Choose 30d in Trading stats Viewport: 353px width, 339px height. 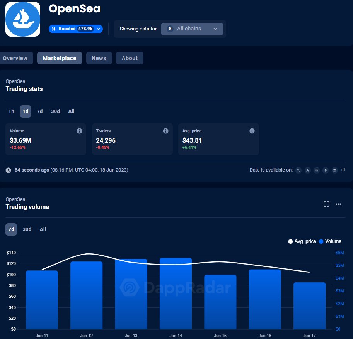(55, 111)
